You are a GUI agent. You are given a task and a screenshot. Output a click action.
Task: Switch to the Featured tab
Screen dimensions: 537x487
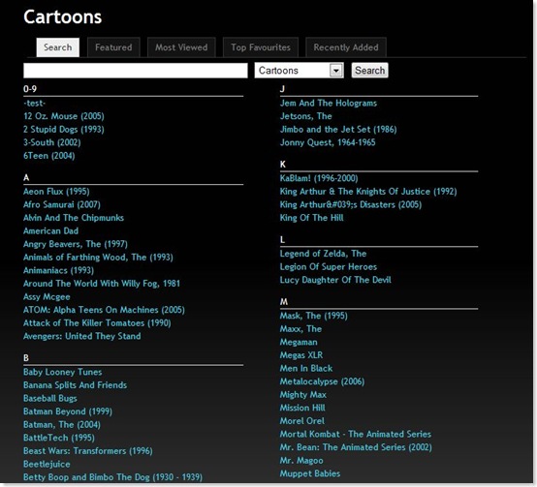113,47
